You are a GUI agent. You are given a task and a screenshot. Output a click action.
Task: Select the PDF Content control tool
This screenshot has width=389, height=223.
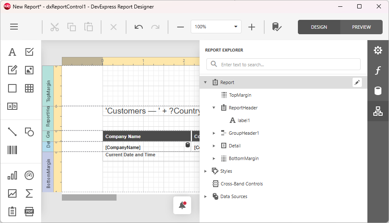(29, 211)
